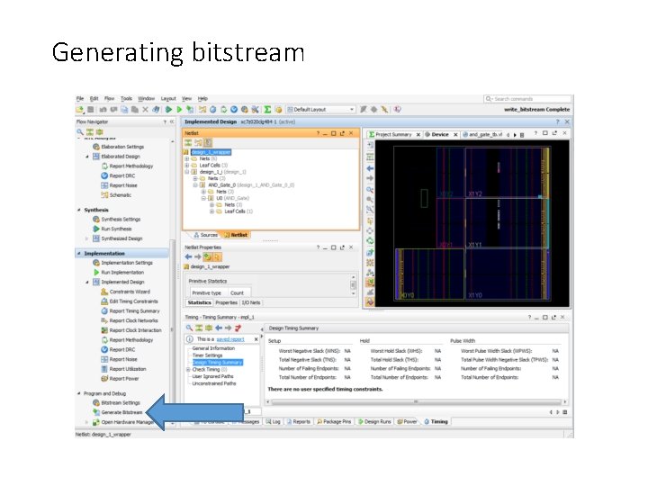Open the Reports tab
The width and height of the screenshot is (648, 486).
tap(298, 421)
